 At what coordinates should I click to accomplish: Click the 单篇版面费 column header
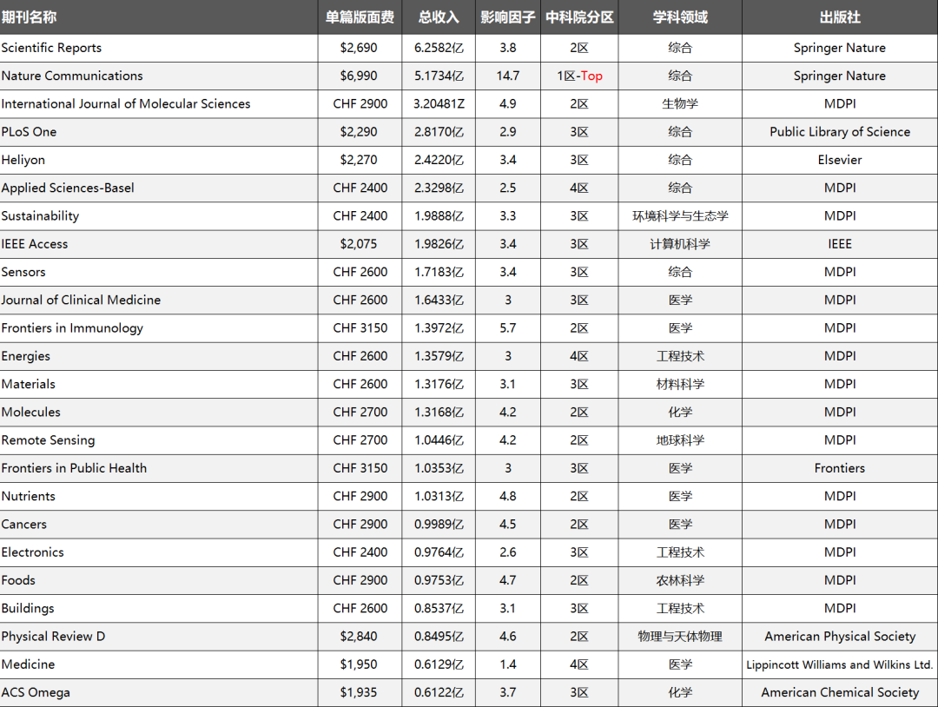tap(360, 17)
